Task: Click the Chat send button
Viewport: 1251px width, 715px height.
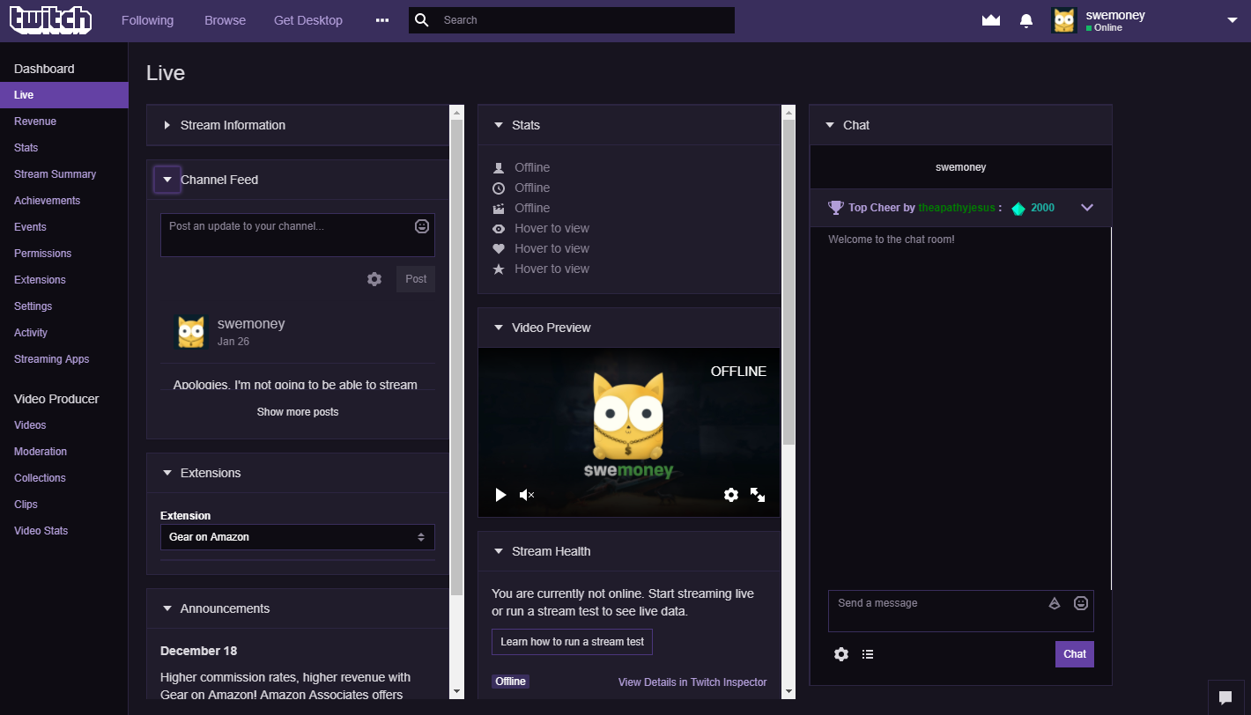Action: tap(1075, 654)
